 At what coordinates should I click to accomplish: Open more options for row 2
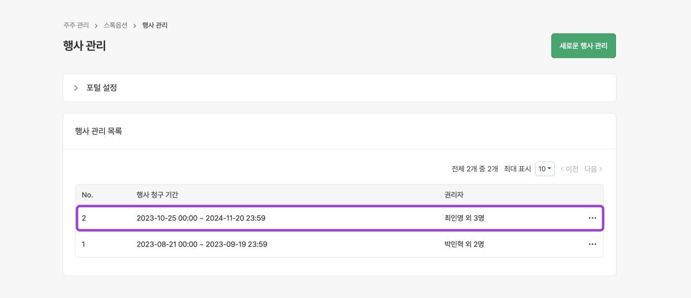coord(592,218)
